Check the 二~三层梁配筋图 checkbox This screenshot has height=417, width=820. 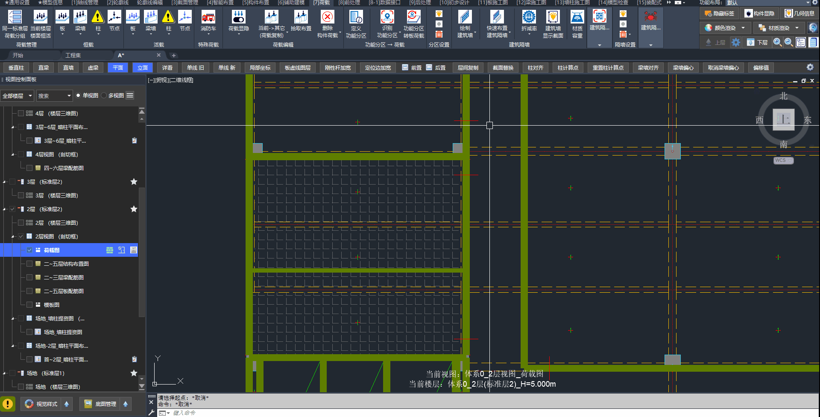(x=29, y=277)
